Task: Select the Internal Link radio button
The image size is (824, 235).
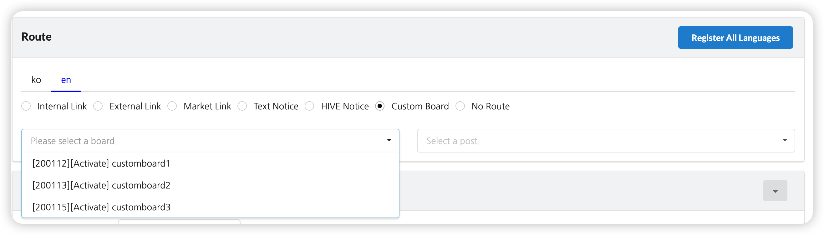Action: point(26,106)
